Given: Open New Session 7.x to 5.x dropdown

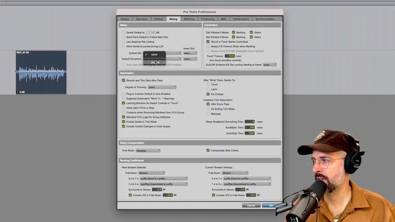Looking at the screenshot, I should click(164, 184).
